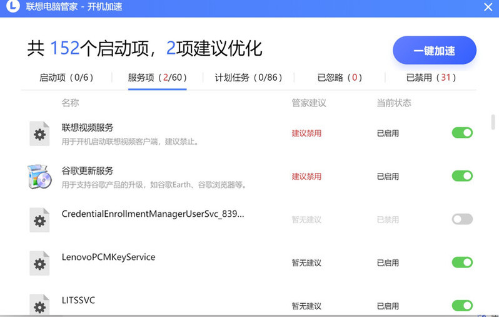This screenshot has height=317, width=499.
Task: Click the 谷歌更新服务 installer icon
Action: (39, 177)
